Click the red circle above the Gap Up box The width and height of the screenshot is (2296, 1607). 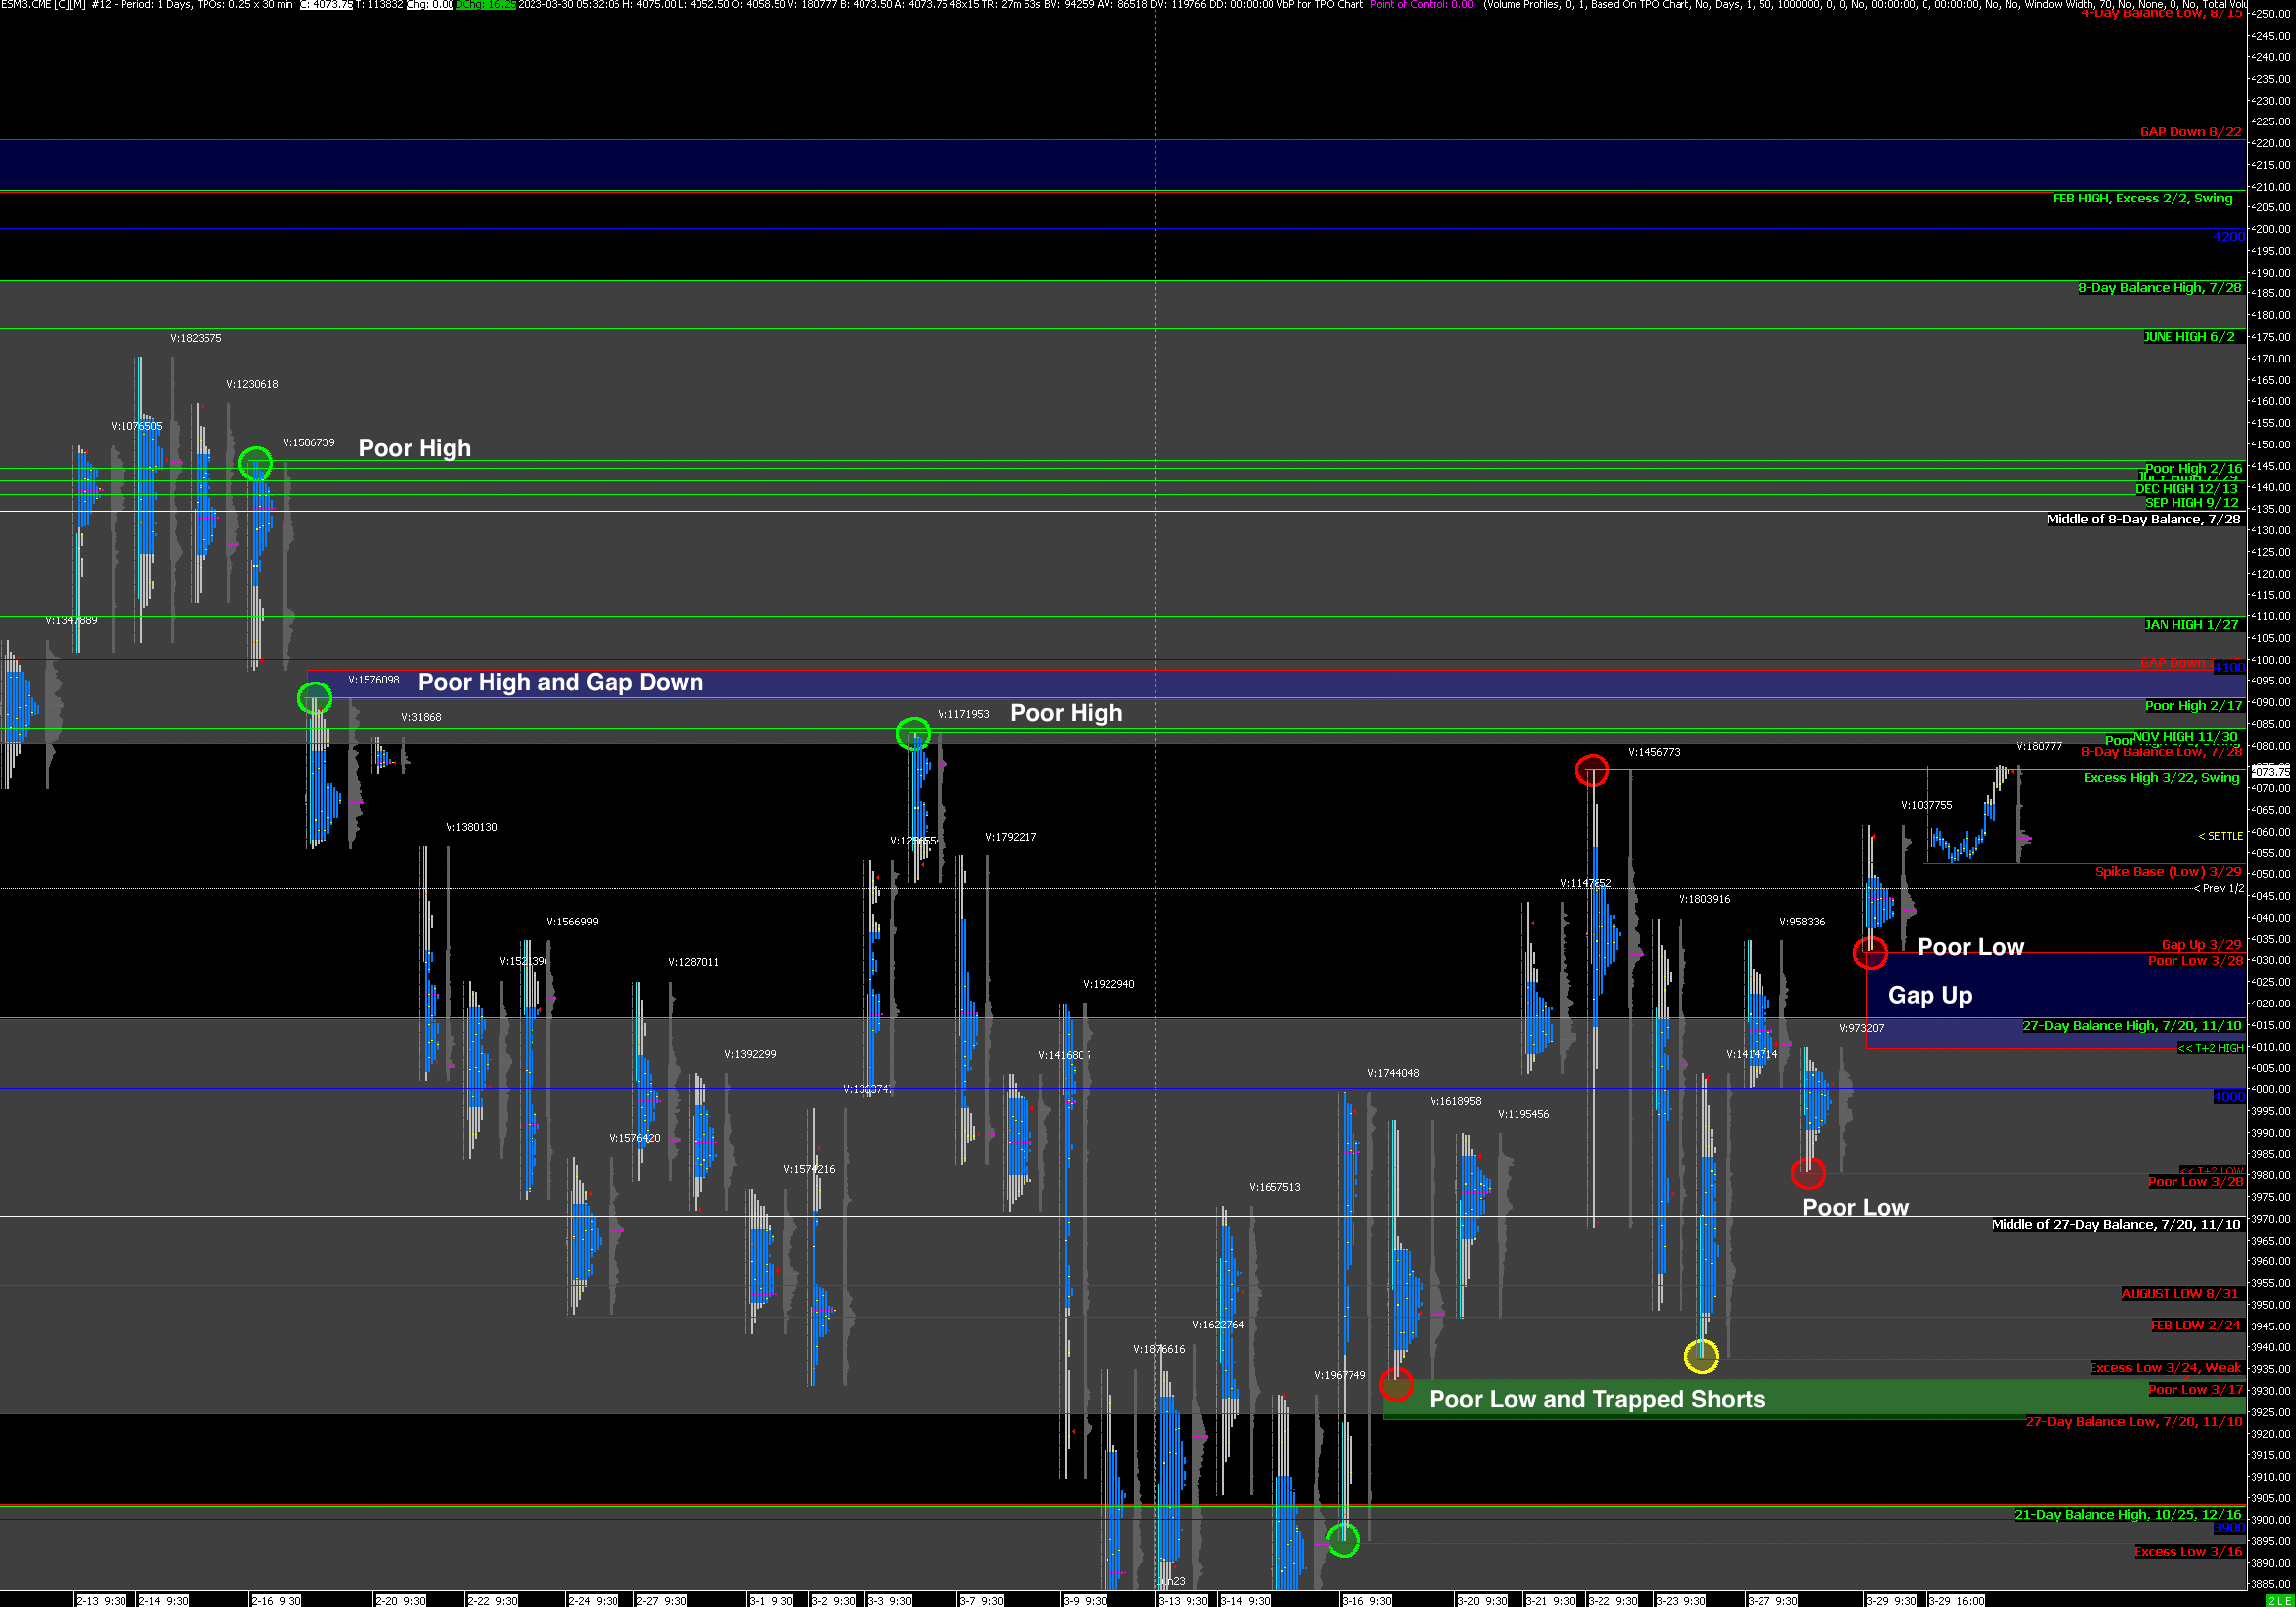(x=1870, y=953)
